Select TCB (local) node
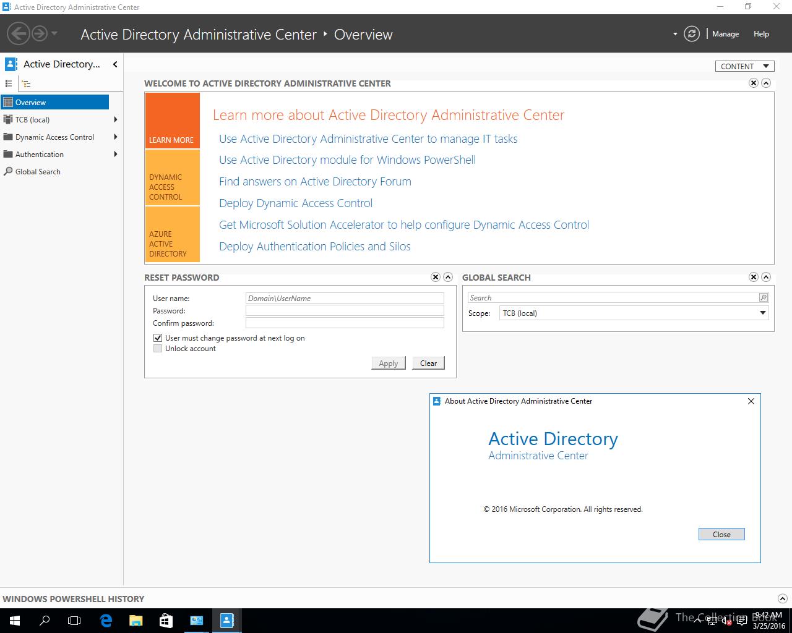This screenshot has width=792, height=633. pyautogui.click(x=32, y=120)
